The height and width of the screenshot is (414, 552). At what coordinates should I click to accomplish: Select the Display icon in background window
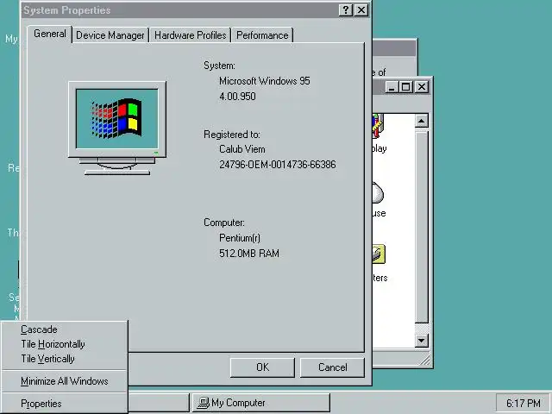(379, 132)
